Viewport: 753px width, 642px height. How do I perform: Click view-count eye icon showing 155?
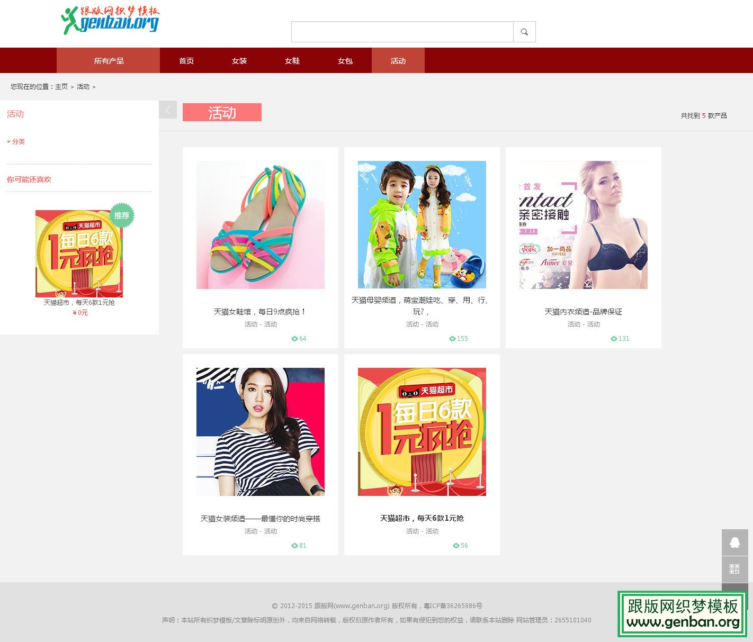coord(452,339)
